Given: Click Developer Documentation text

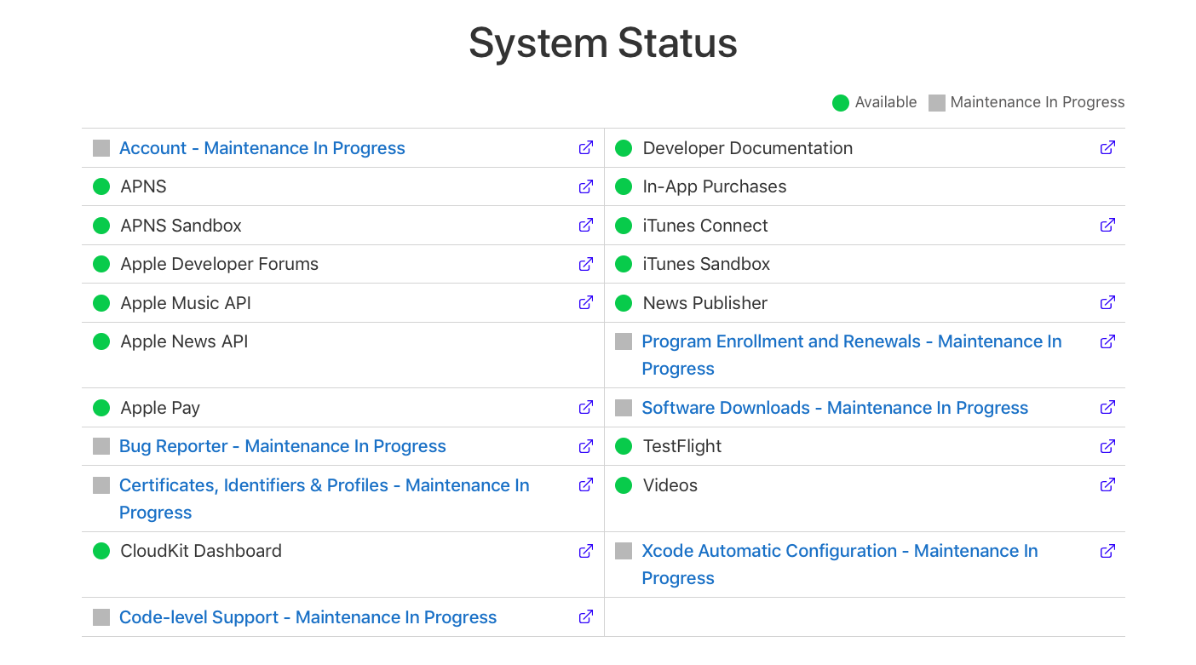Looking at the screenshot, I should (x=748, y=148).
